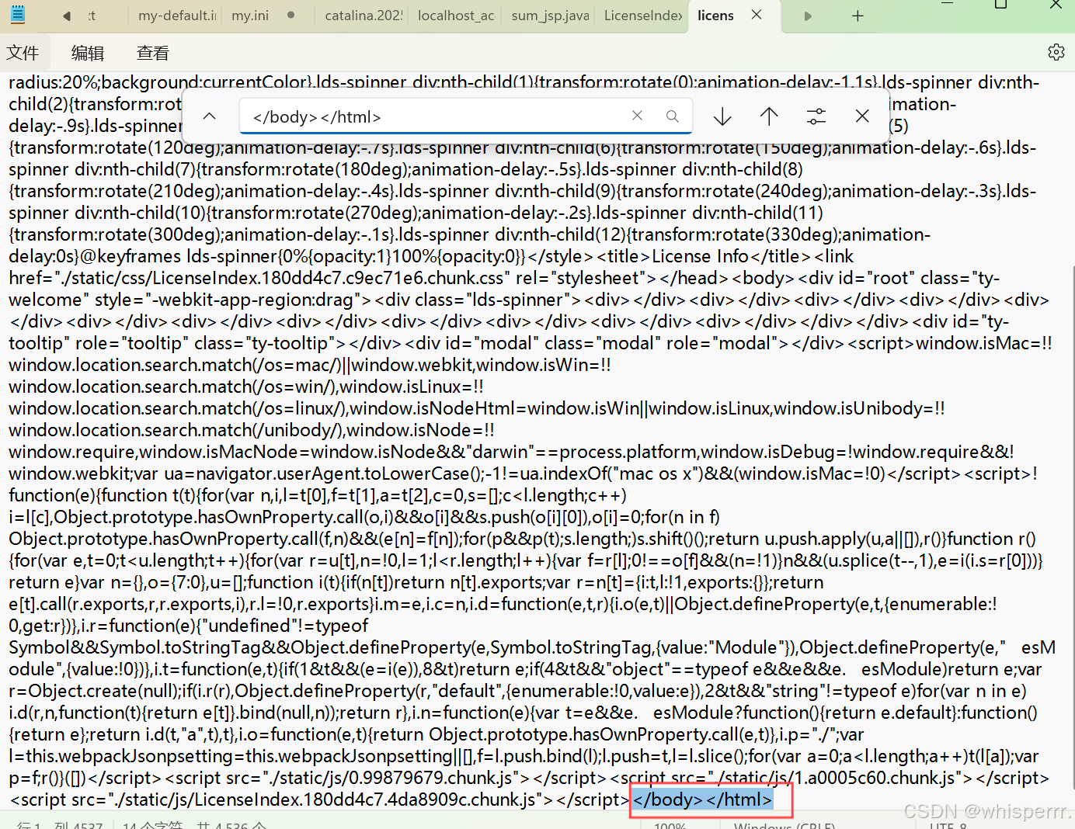
Task: Find previous match with up arrow
Action: (769, 116)
